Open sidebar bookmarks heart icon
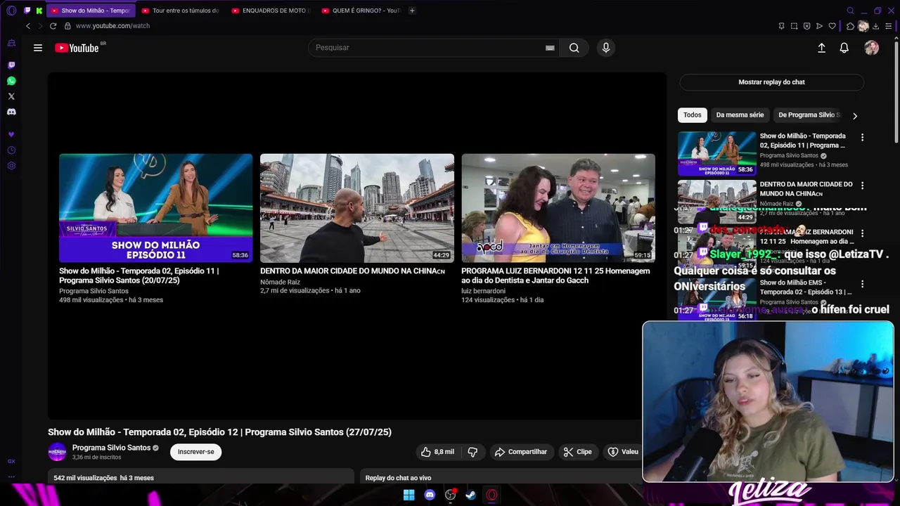This screenshot has height=506, width=900. [x=11, y=134]
